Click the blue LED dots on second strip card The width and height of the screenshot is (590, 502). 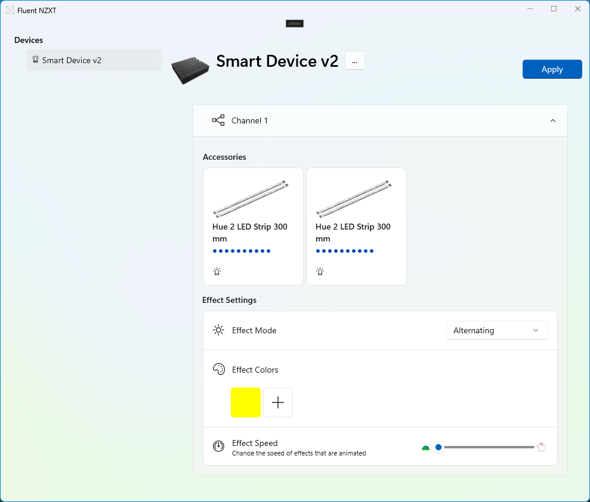click(345, 251)
